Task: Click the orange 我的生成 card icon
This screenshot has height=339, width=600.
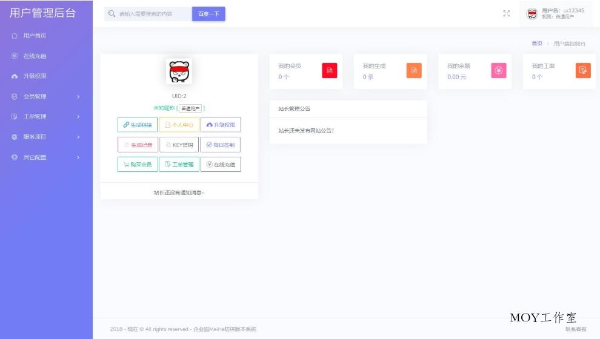Action: point(414,70)
